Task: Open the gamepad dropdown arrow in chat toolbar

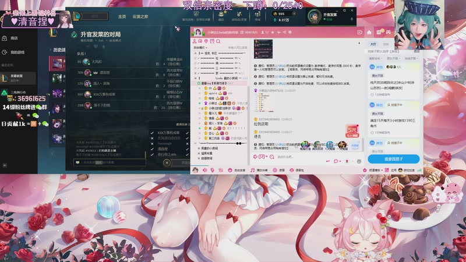Action: (267, 157)
